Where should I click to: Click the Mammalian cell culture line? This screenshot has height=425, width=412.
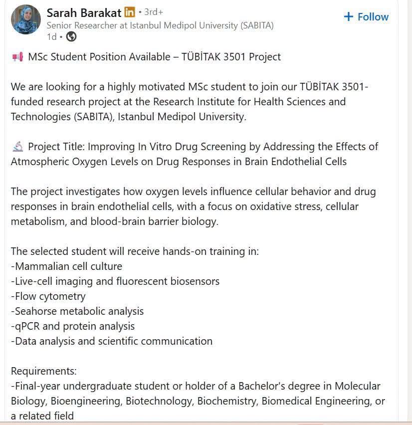click(66, 266)
